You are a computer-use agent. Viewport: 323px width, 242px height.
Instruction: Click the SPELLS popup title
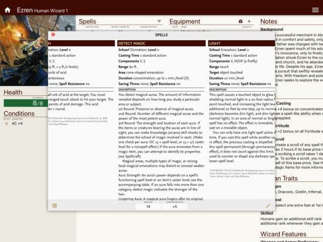[x=161, y=34]
